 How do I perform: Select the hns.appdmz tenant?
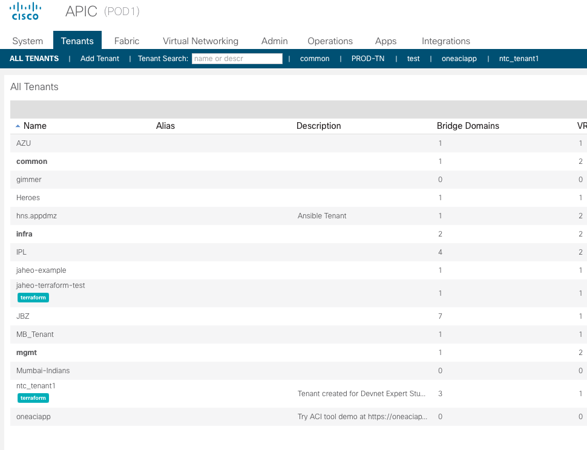(x=37, y=216)
